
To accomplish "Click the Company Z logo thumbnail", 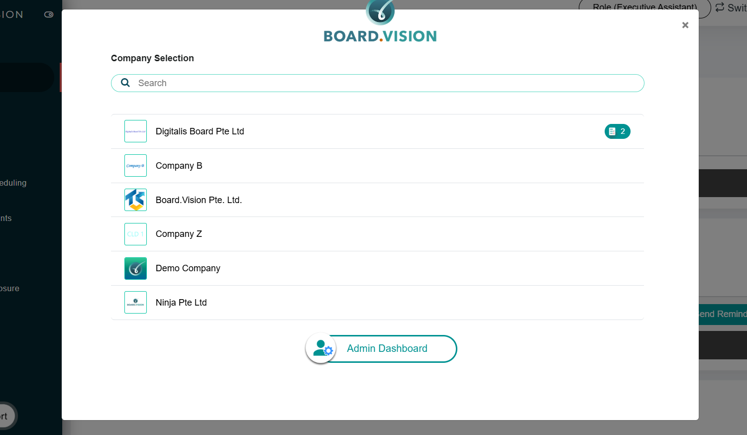I will [x=135, y=234].
